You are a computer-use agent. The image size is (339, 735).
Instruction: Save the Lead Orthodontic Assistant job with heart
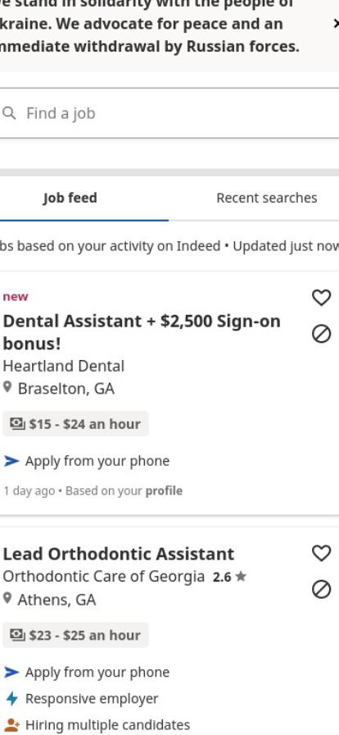coord(321,553)
